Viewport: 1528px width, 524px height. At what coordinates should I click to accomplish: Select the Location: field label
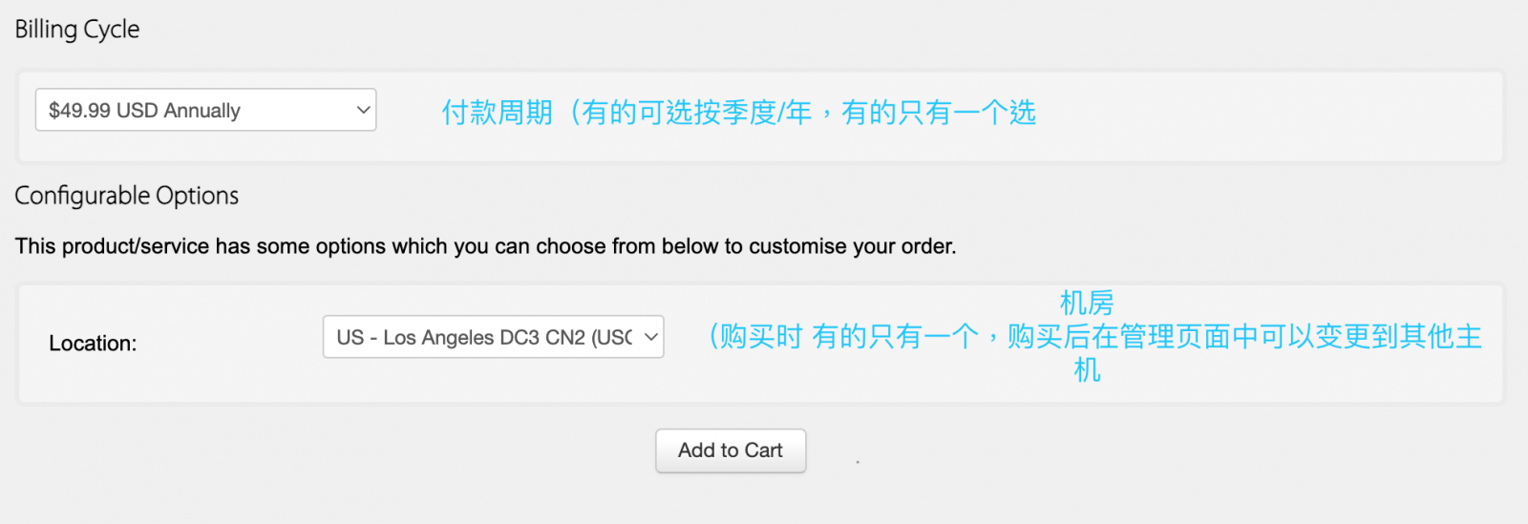click(x=93, y=344)
